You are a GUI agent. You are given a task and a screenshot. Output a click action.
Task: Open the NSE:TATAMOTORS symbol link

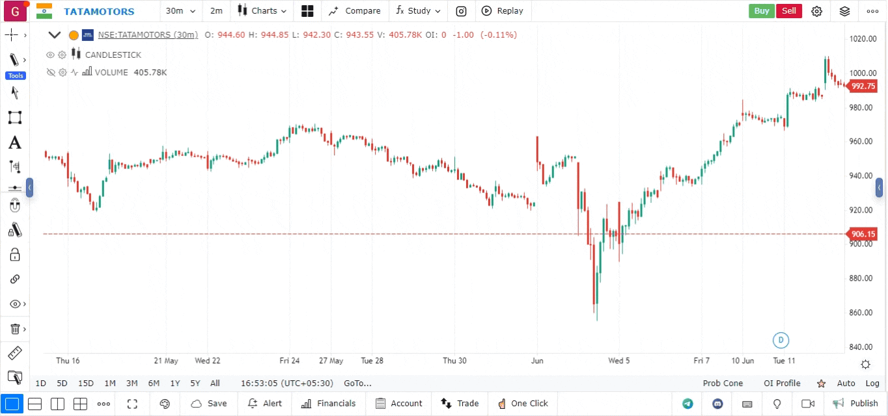[x=148, y=34]
